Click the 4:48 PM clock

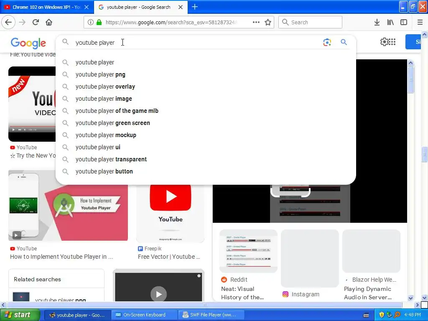pos(413,315)
